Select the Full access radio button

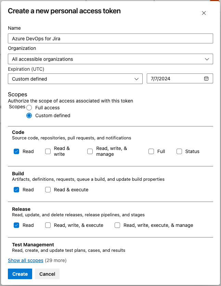click(x=29, y=108)
